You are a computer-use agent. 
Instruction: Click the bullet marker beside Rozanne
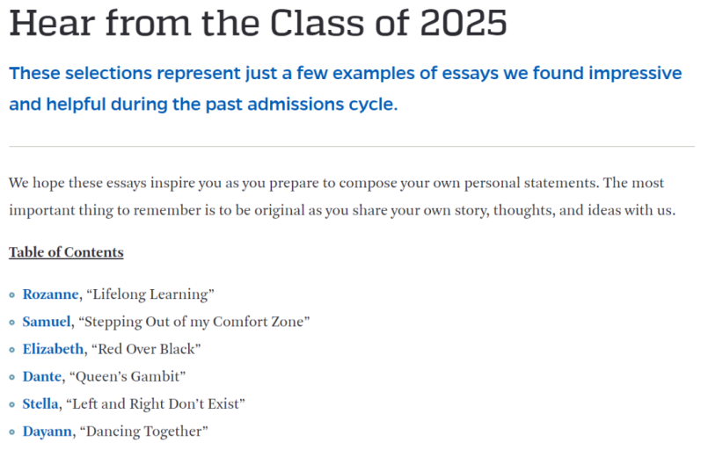(12, 295)
